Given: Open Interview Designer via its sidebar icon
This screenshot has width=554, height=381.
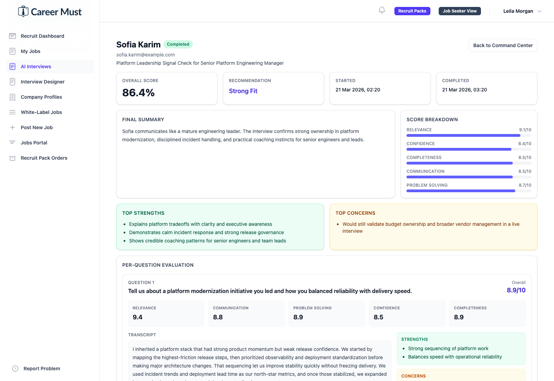Looking at the screenshot, I should [x=13, y=81].
